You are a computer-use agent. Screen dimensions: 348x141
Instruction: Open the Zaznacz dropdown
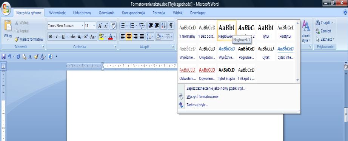point(325,39)
